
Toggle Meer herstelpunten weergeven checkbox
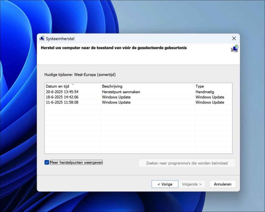click(47, 162)
